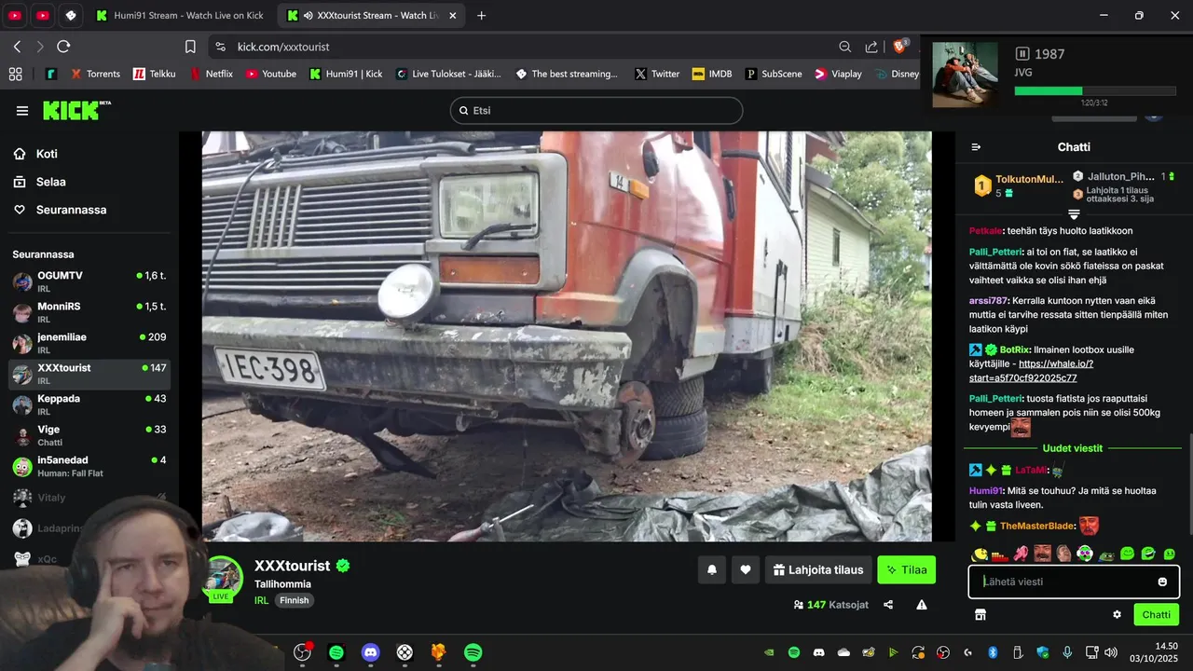Open the bookmarks apps grid icon

[15, 74]
